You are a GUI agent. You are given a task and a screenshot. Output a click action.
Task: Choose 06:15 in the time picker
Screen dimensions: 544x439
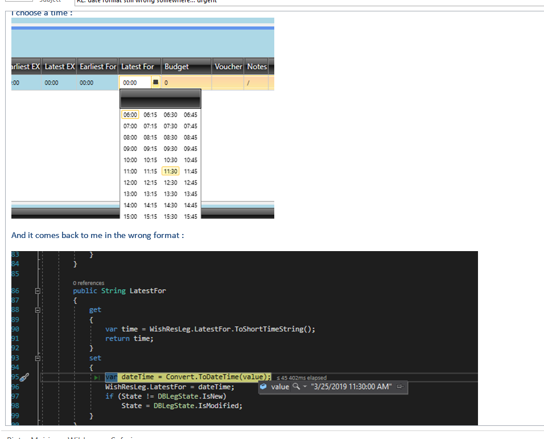point(150,114)
